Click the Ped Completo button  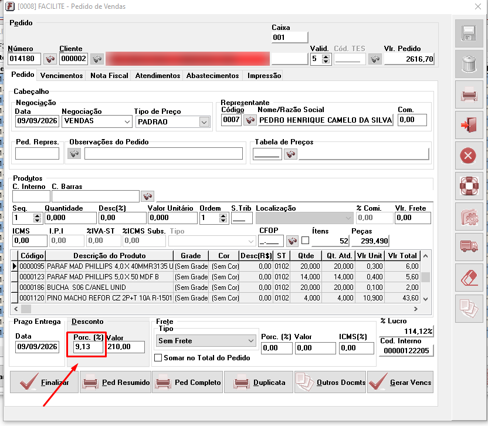tap(188, 382)
